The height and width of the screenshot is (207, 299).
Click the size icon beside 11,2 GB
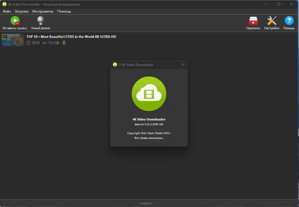45,43
